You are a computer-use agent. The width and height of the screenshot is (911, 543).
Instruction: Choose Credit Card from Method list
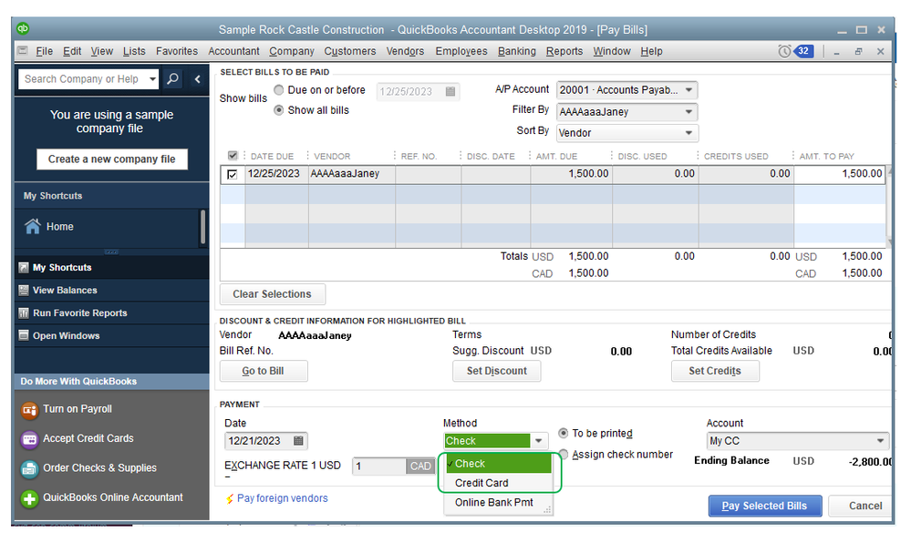(498, 483)
